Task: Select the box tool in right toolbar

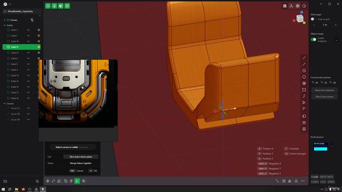Action: click(304, 123)
